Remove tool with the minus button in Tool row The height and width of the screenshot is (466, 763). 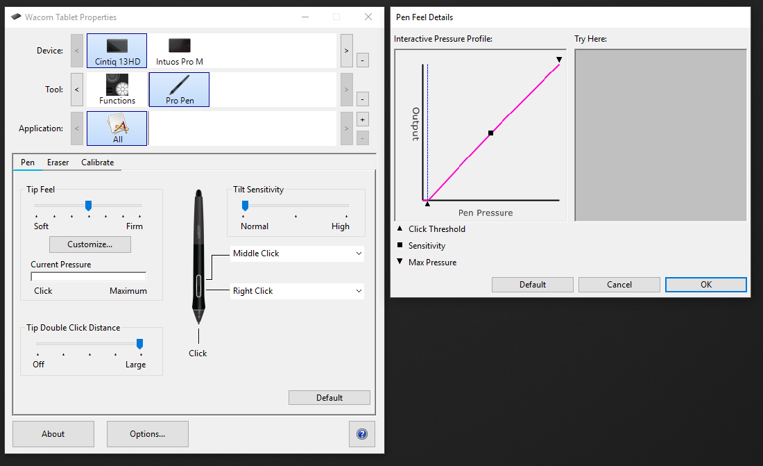[363, 99]
